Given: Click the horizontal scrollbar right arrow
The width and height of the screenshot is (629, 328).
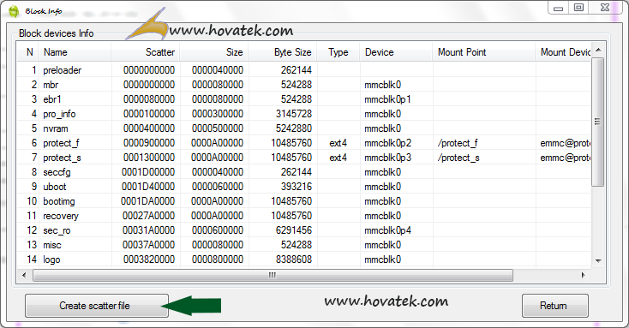Looking at the screenshot, I should [584, 275].
